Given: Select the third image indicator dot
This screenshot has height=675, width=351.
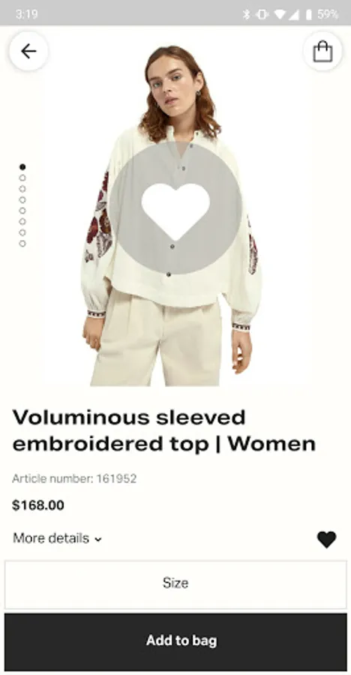Looking at the screenshot, I should 22,188.
